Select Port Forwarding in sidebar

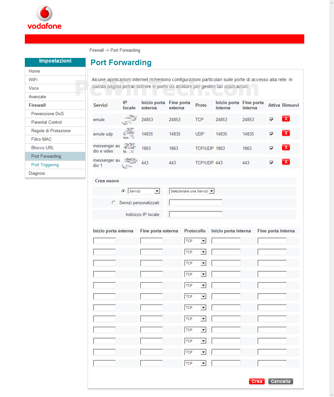55,156
